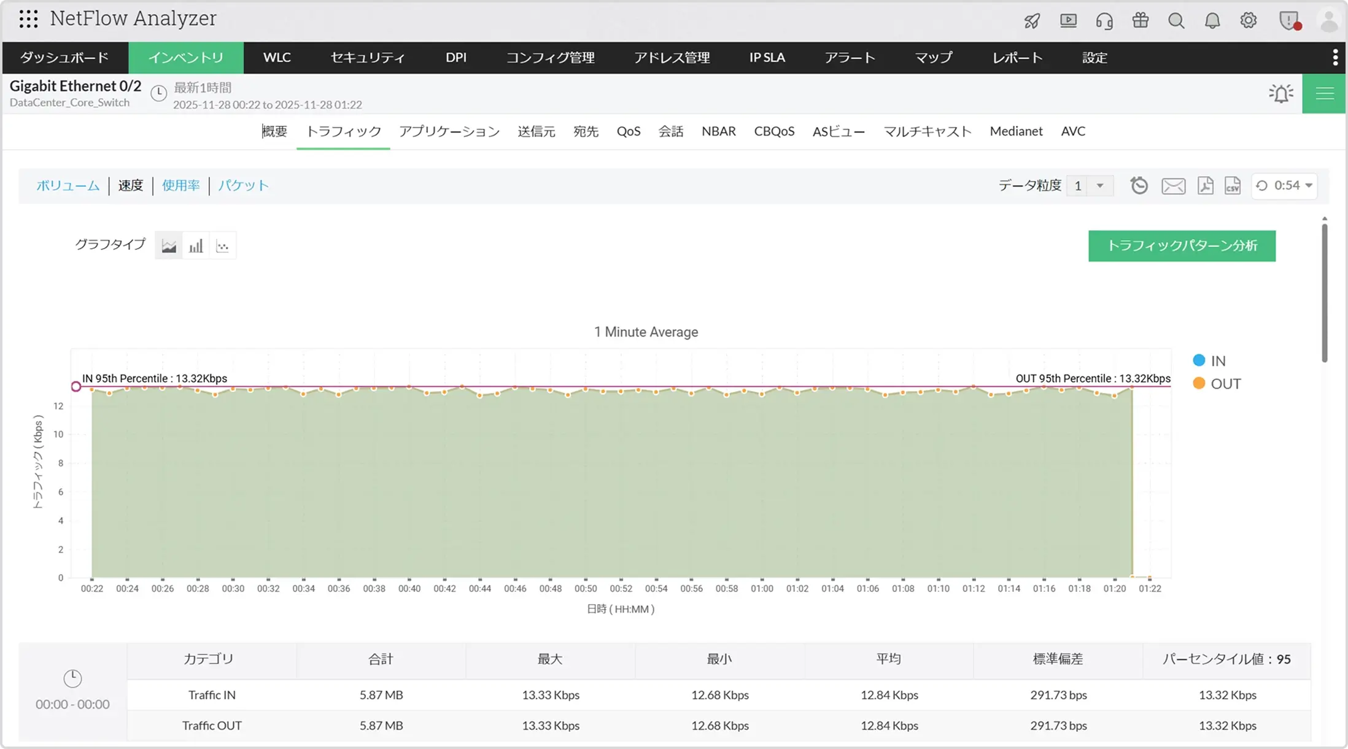Switch to the ASビュー tab
Image resolution: width=1348 pixels, height=749 pixels.
pos(839,131)
